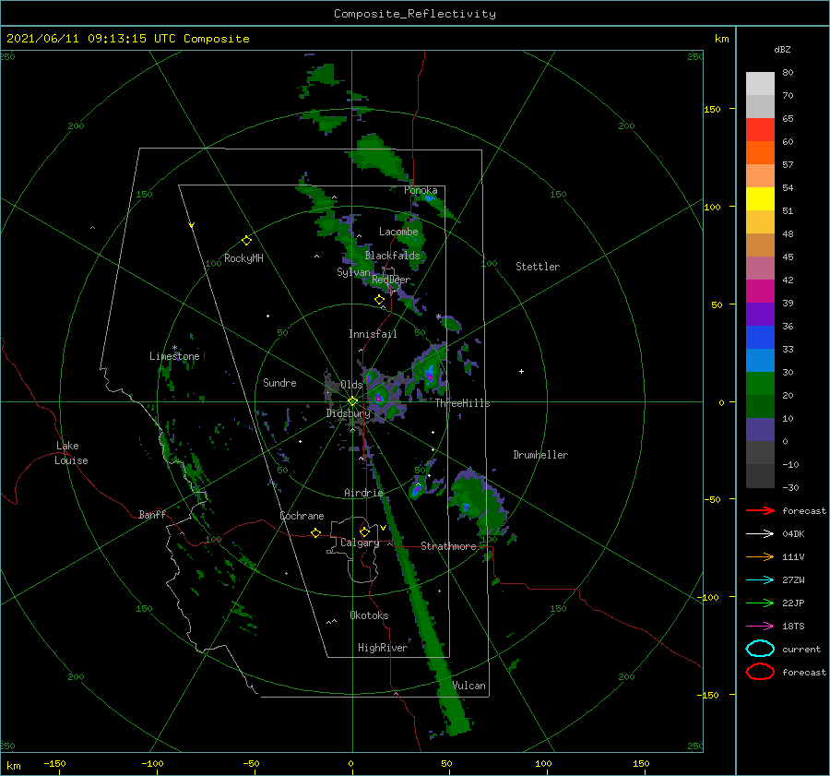Click the Lacombe city label
Viewport: 830px width, 776px height.
(x=398, y=232)
